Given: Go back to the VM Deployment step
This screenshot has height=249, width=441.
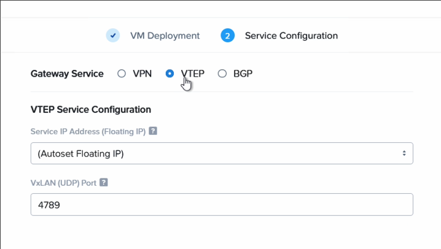Looking at the screenshot, I should tap(165, 36).
